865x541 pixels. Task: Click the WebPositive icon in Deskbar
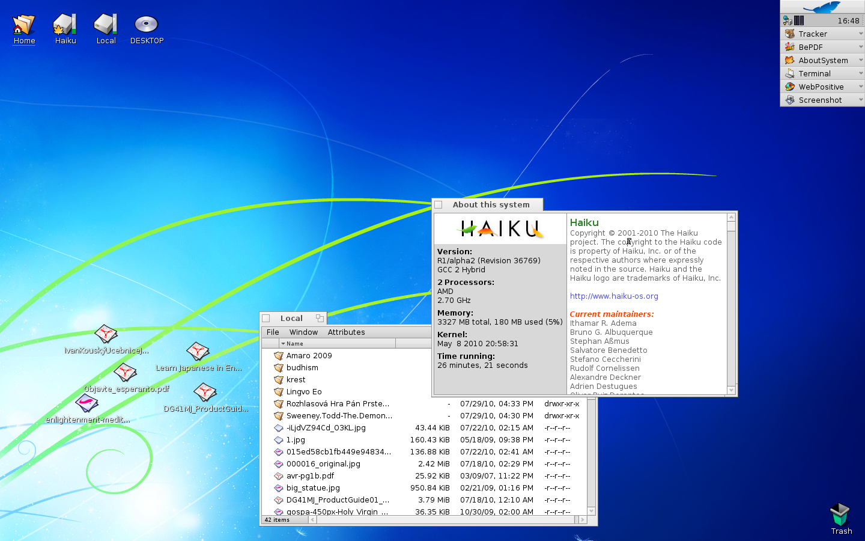790,87
